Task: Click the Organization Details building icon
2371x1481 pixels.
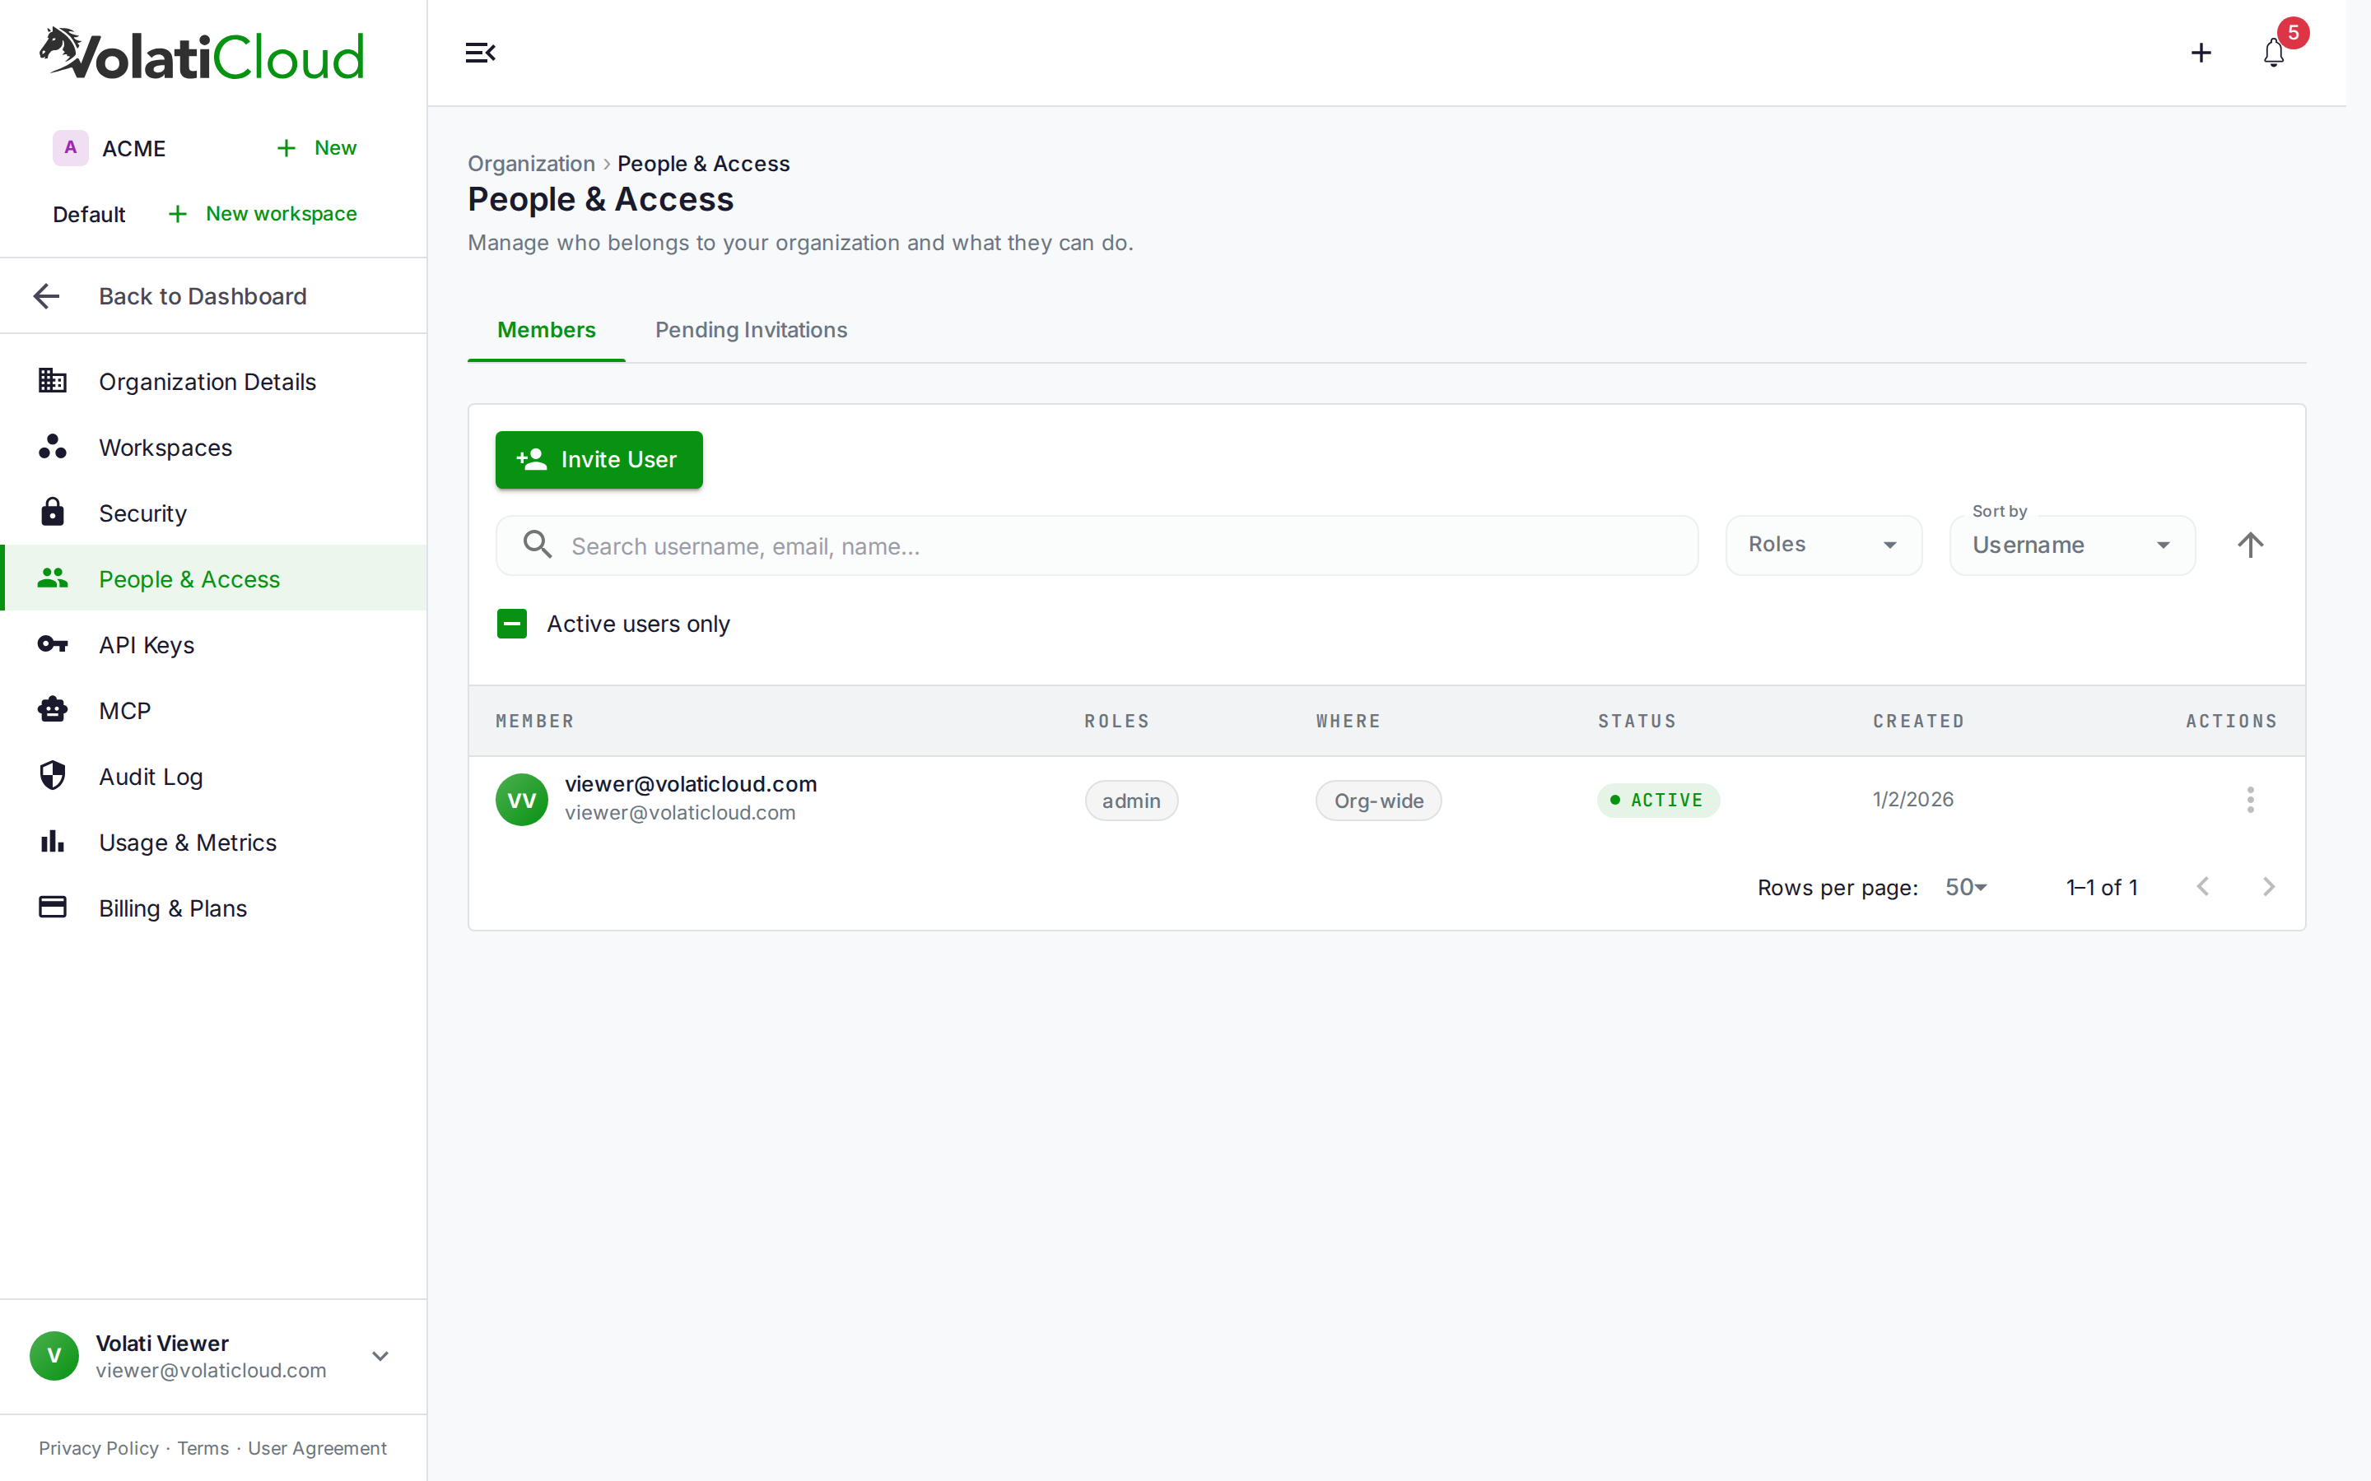Action: pyautogui.click(x=53, y=381)
